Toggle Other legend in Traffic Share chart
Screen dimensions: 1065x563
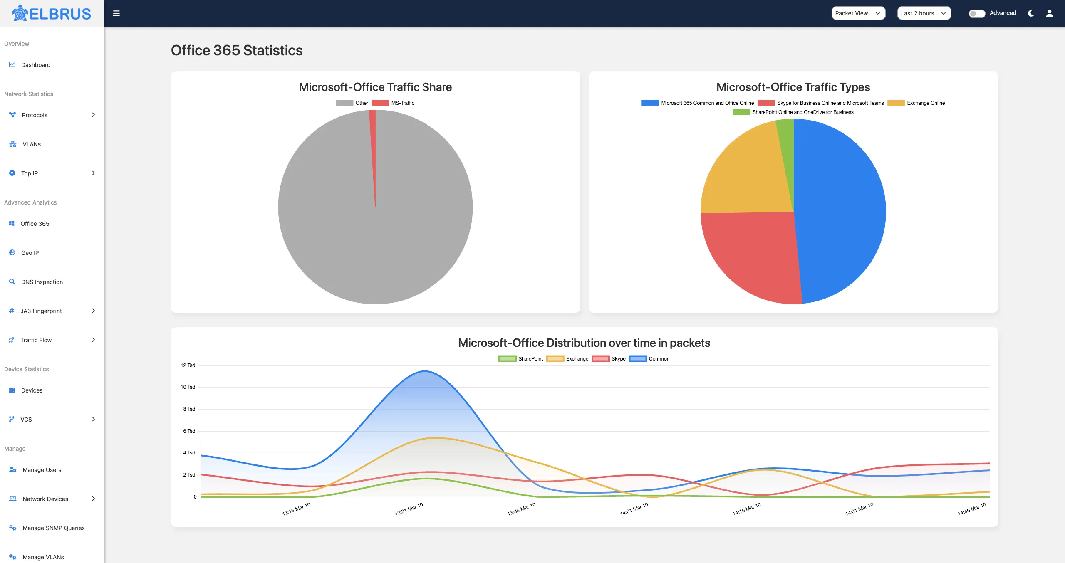(x=352, y=103)
